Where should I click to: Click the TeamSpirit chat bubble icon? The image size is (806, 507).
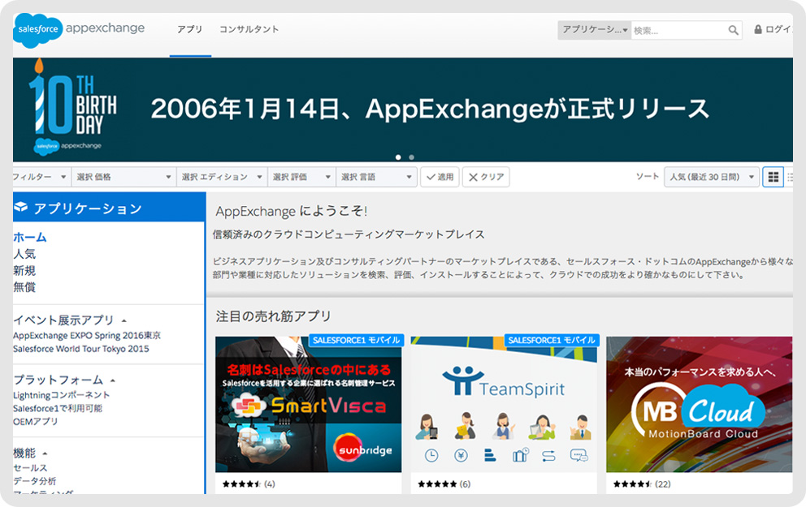pyautogui.click(x=578, y=455)
